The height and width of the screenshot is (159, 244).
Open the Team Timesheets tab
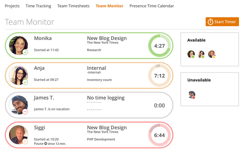(73, 6)
